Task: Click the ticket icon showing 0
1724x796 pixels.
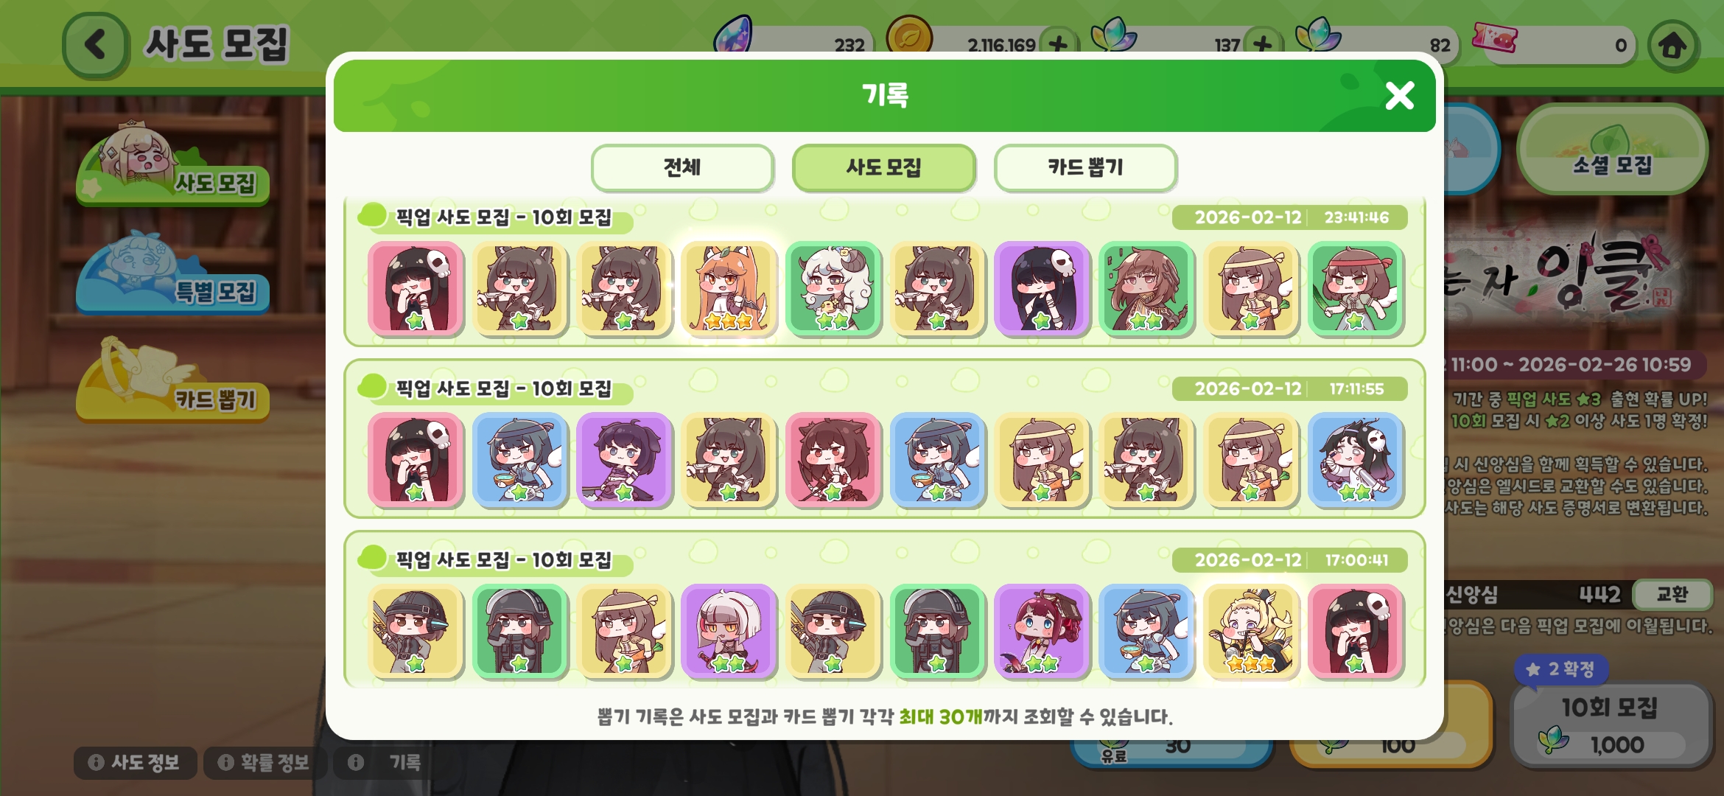Action: [x=1494, y=37]
